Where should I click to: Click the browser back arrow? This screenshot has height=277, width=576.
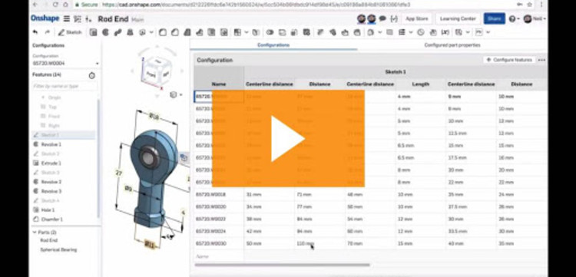click(35, 5)
